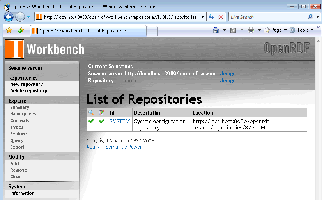Click the readable green checkmark for SYSTEM
The width and height of the screenshot is (322, 200).
pyautogui.click(x=91, y=121)
